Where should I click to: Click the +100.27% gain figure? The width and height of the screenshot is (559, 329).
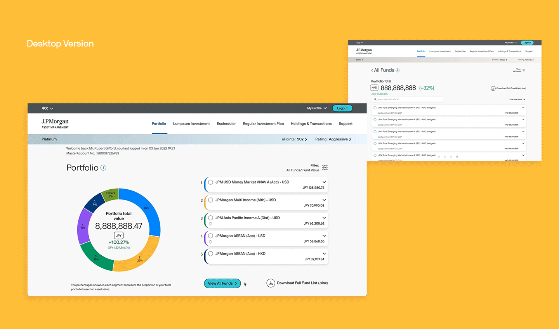(x=119, y=242)
